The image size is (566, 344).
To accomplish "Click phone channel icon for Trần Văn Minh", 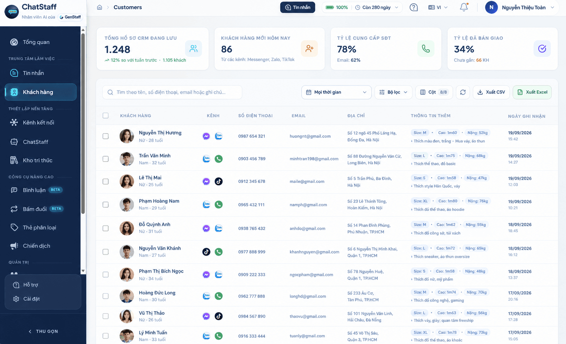I will coord(219,159).
